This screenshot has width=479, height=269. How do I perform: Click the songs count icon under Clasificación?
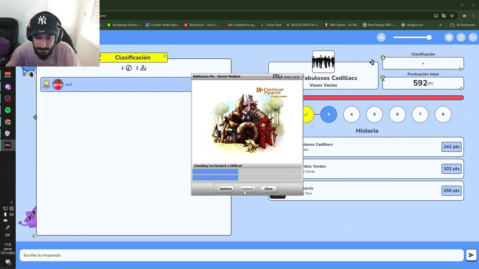128,68
